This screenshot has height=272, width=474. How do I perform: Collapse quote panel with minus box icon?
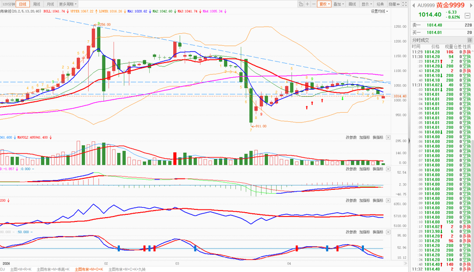(x=467, y=15)
